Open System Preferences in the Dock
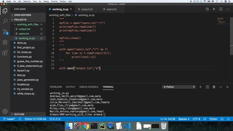This screenshot has height=131, width=233. (78, 126)
